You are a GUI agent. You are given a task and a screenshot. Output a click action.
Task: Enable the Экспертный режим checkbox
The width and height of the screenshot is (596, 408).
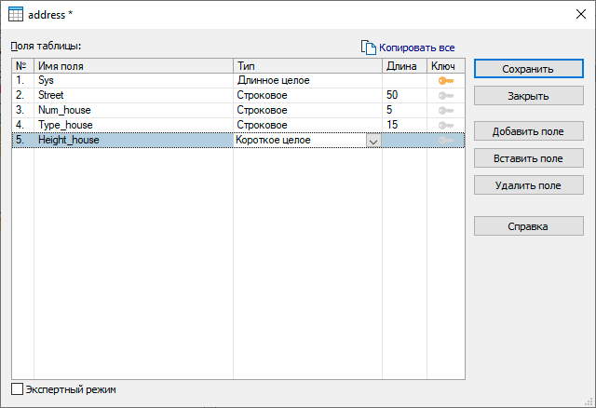[17, 389]
